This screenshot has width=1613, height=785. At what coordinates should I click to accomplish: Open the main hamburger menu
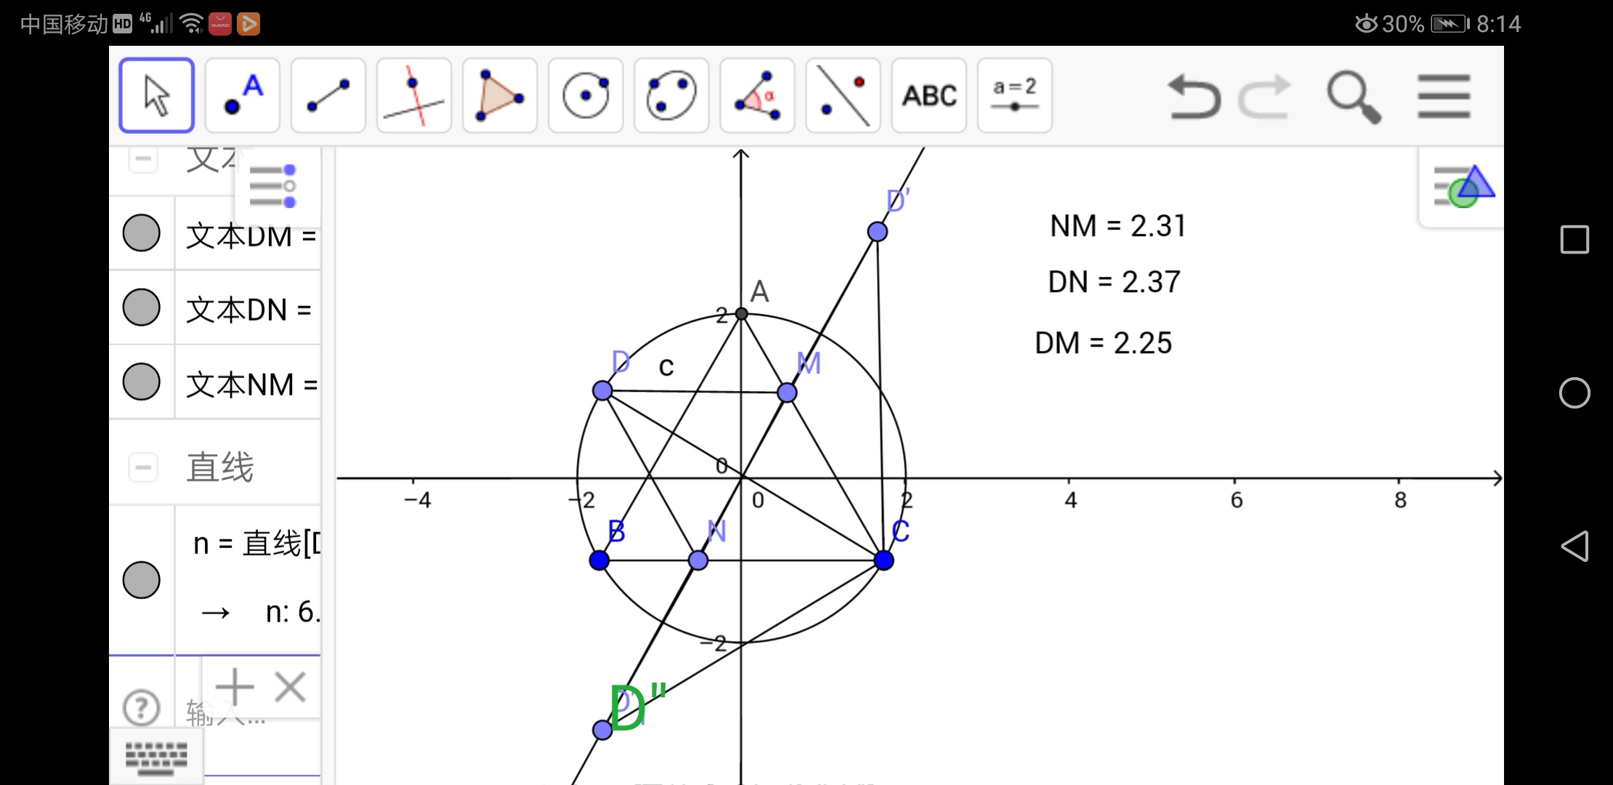coord(1444,96)
